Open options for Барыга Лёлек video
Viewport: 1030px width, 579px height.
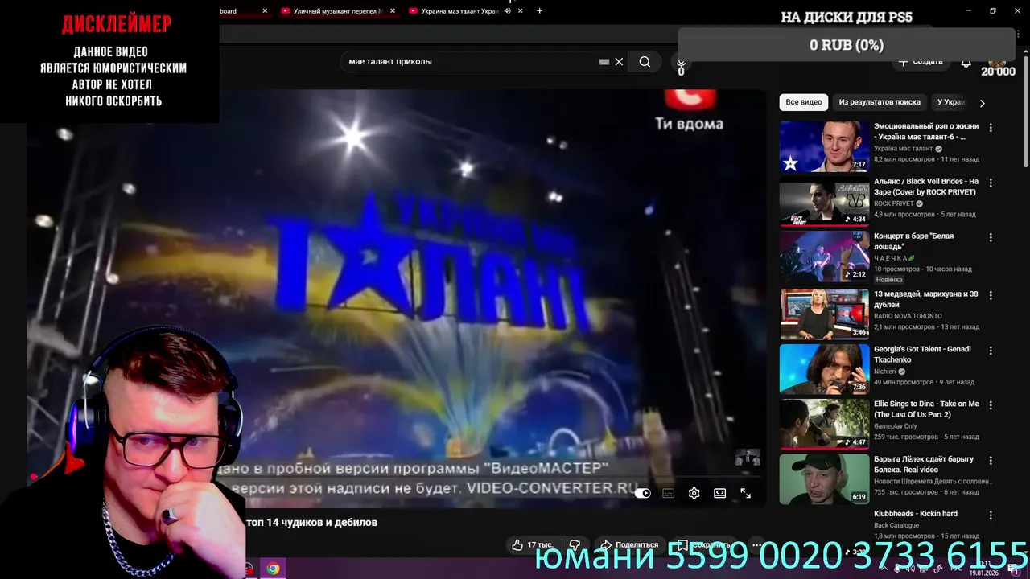click(x=991, y=460)
